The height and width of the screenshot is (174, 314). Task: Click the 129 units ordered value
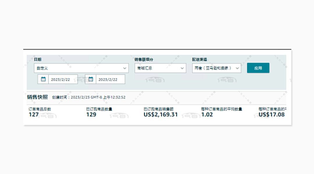[91, 115]
